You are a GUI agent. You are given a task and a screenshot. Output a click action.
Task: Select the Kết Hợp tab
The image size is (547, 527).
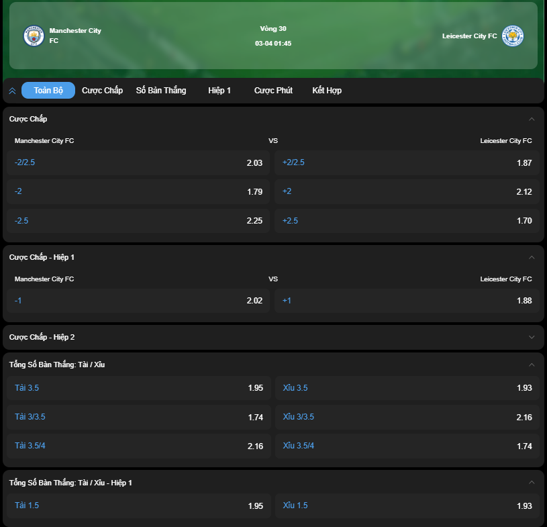pos(327,91)
